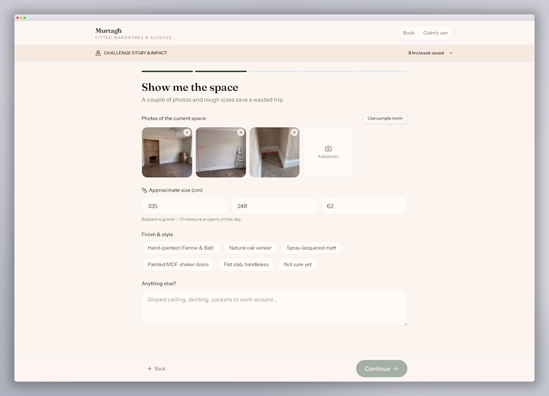Choose Natural oak veneer finish

[x=251, y=248]
